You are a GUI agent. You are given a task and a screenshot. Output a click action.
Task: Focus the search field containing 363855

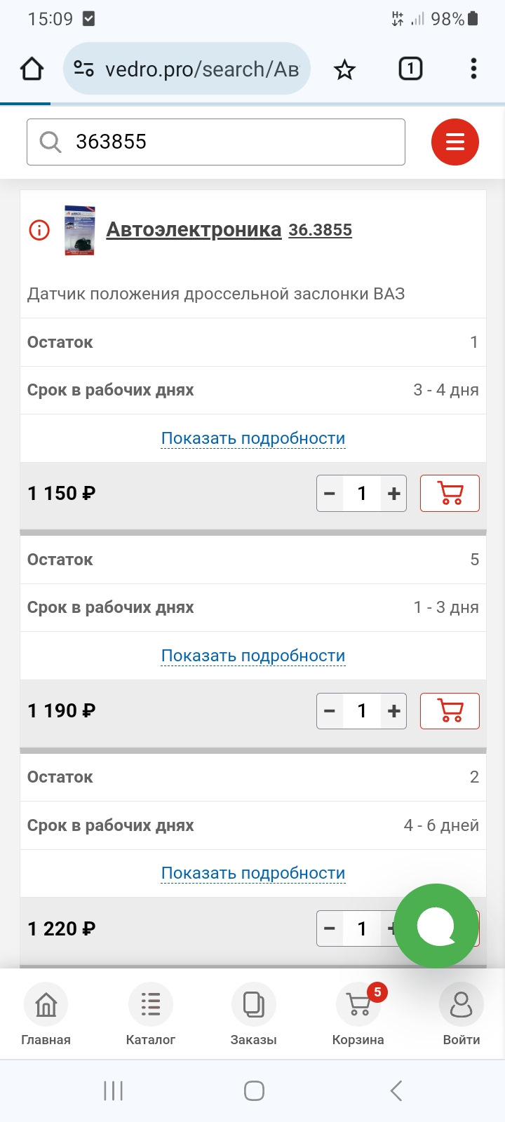pyautogui.click(x=216, y=142)
